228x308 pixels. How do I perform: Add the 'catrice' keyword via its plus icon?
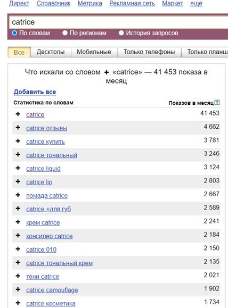pos(18,114)
